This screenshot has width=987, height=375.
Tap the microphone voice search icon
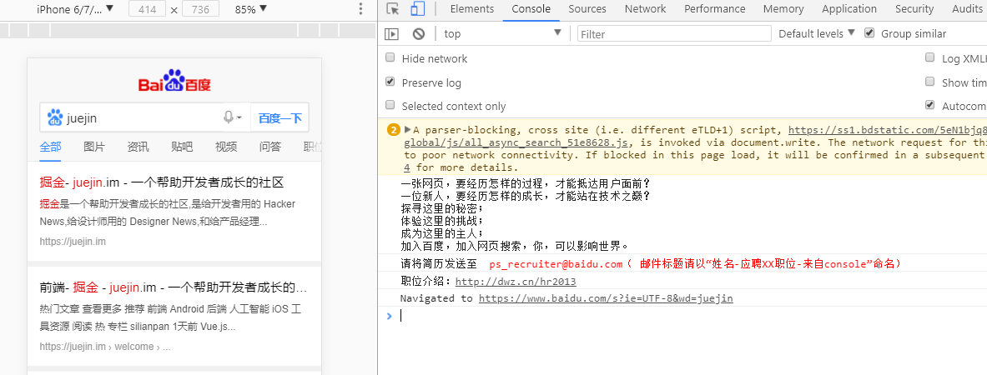tap(229, 117)
